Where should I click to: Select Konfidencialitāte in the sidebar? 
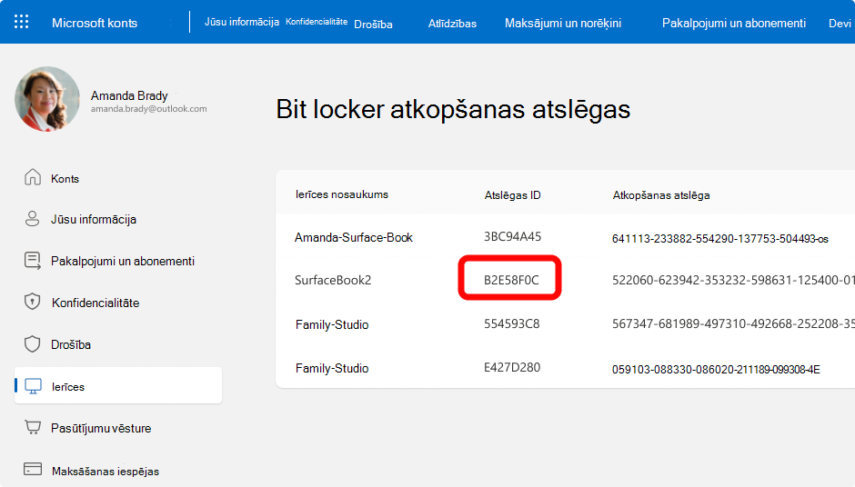coord(96,303)
